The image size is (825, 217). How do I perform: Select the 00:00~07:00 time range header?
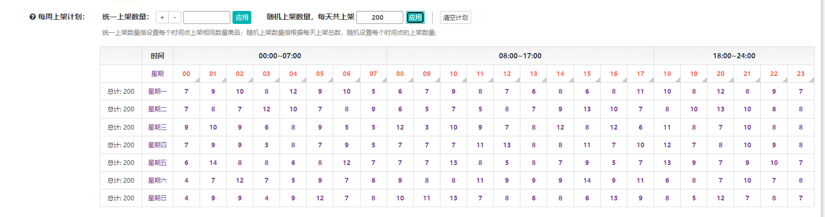pyautogui.click(x=280, y=56)
